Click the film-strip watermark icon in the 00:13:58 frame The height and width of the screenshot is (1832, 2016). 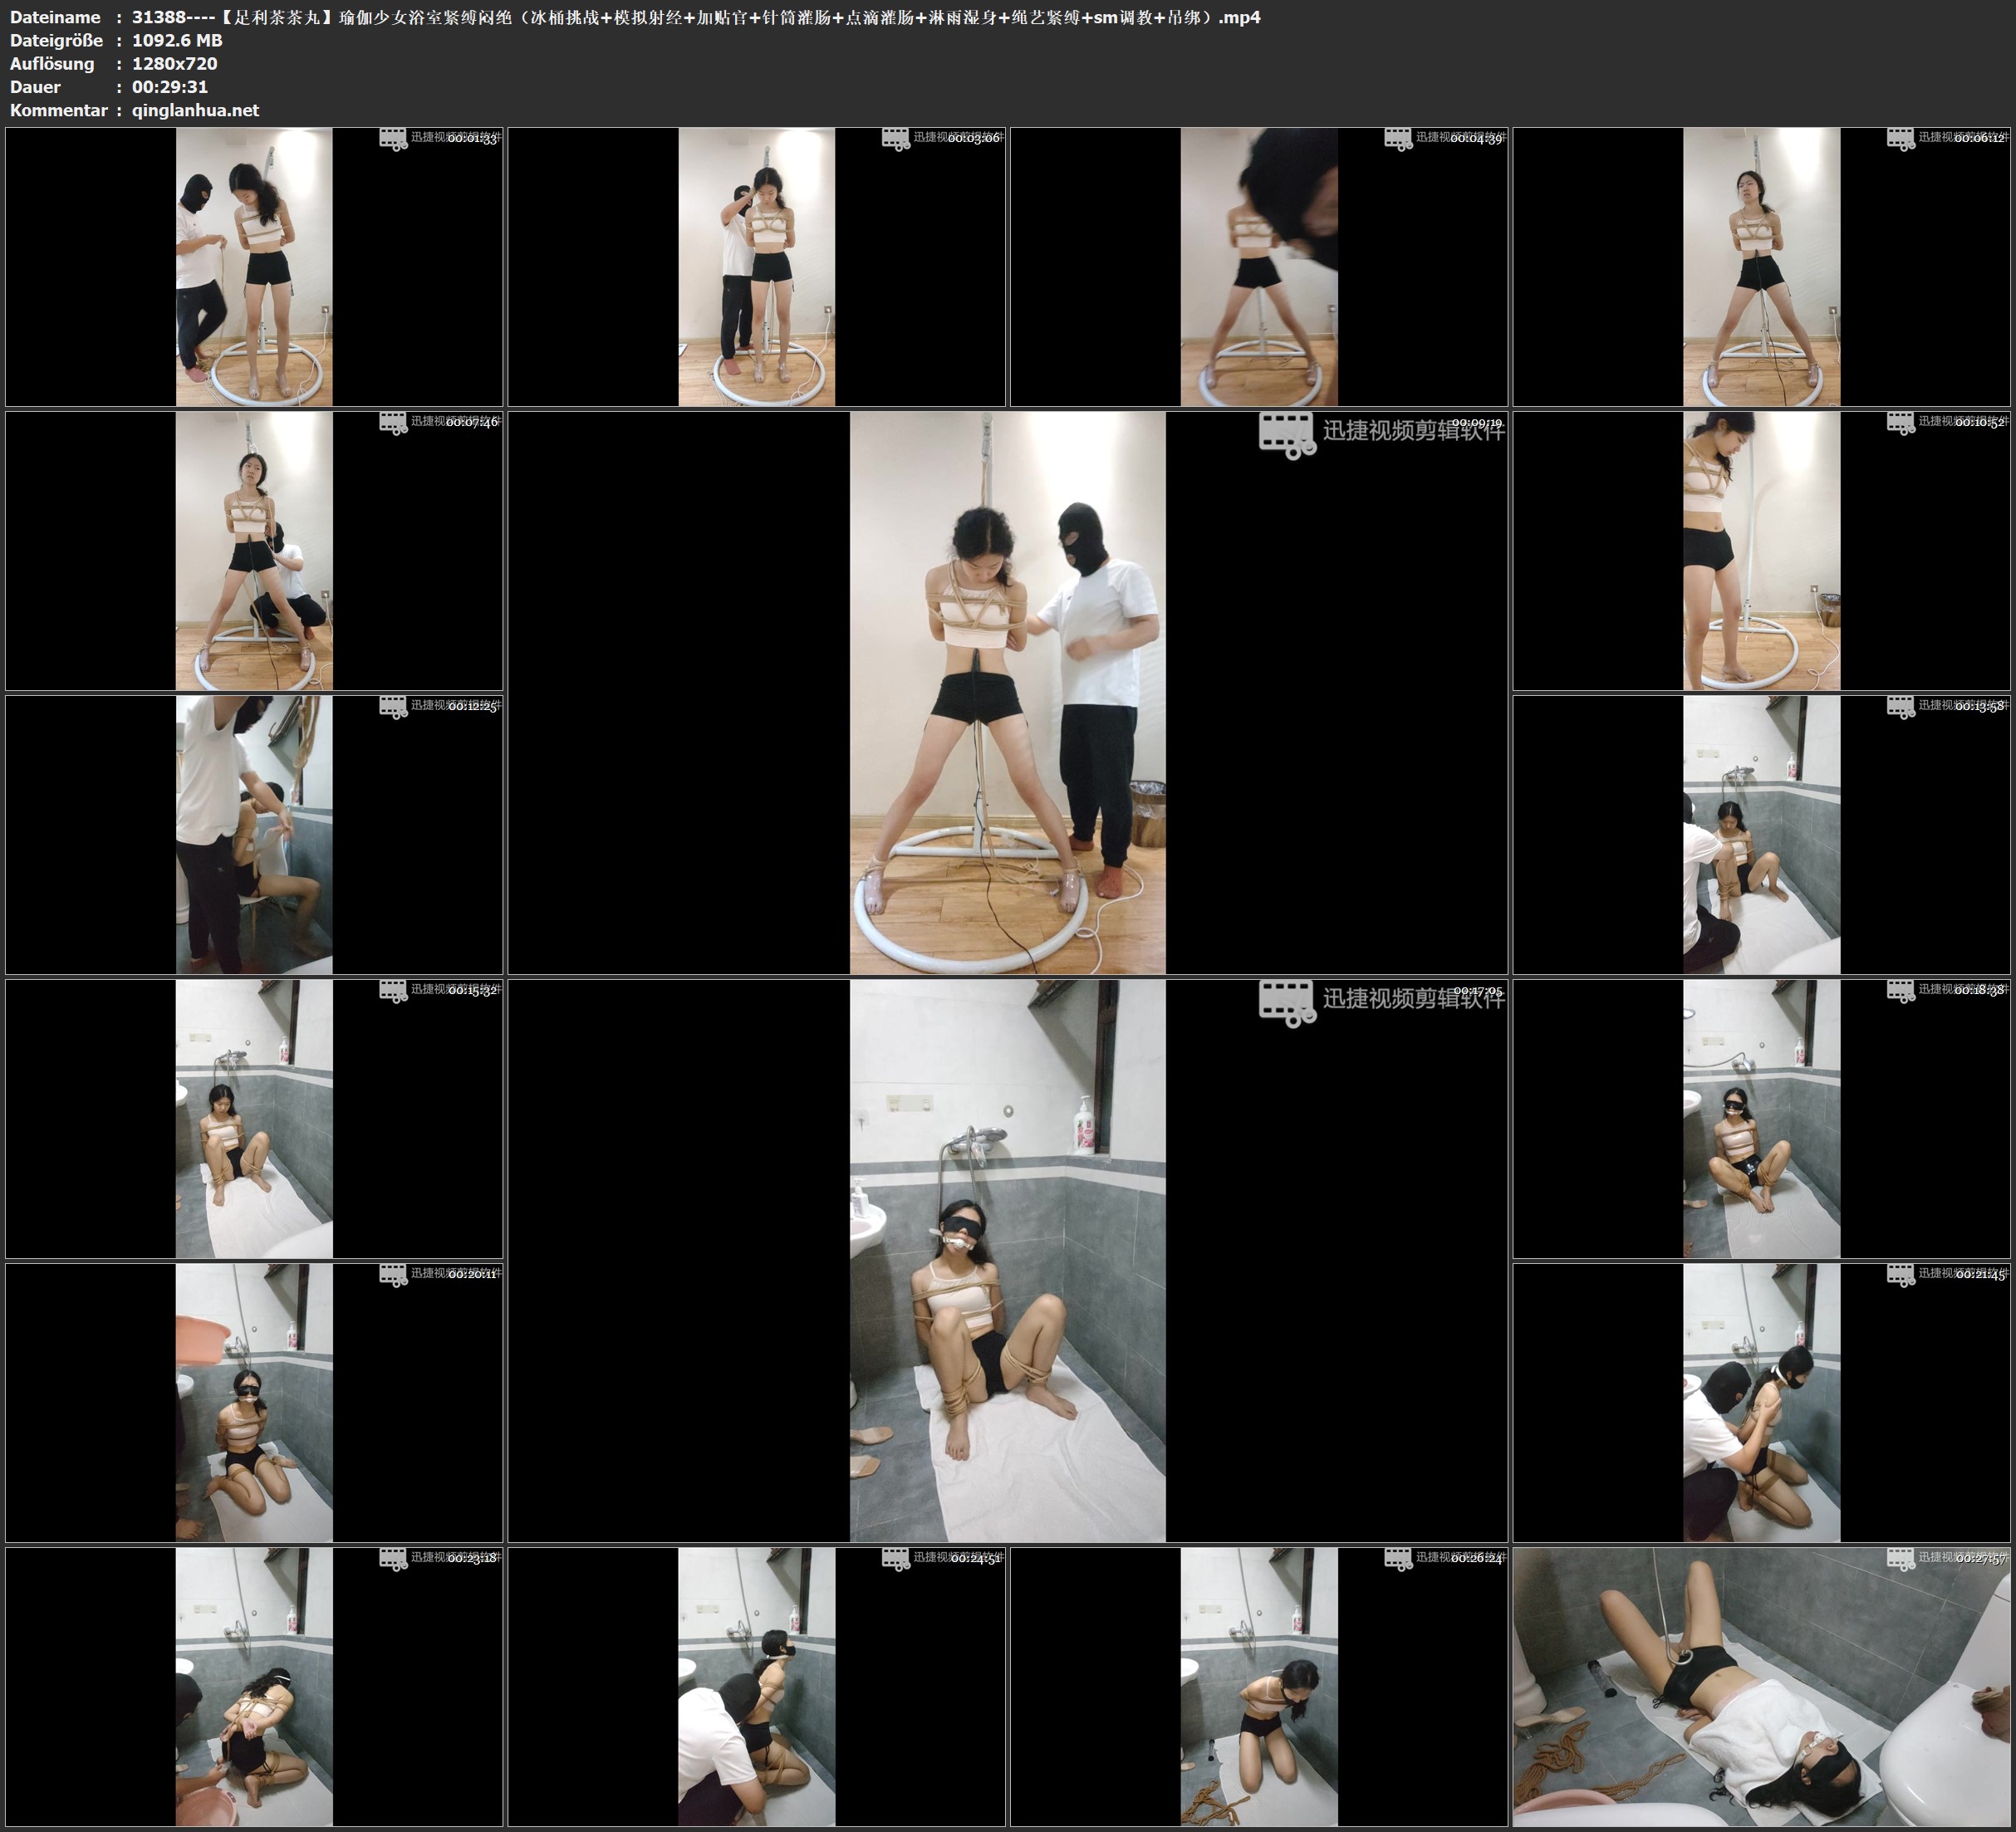click(x=1900, y=707)
